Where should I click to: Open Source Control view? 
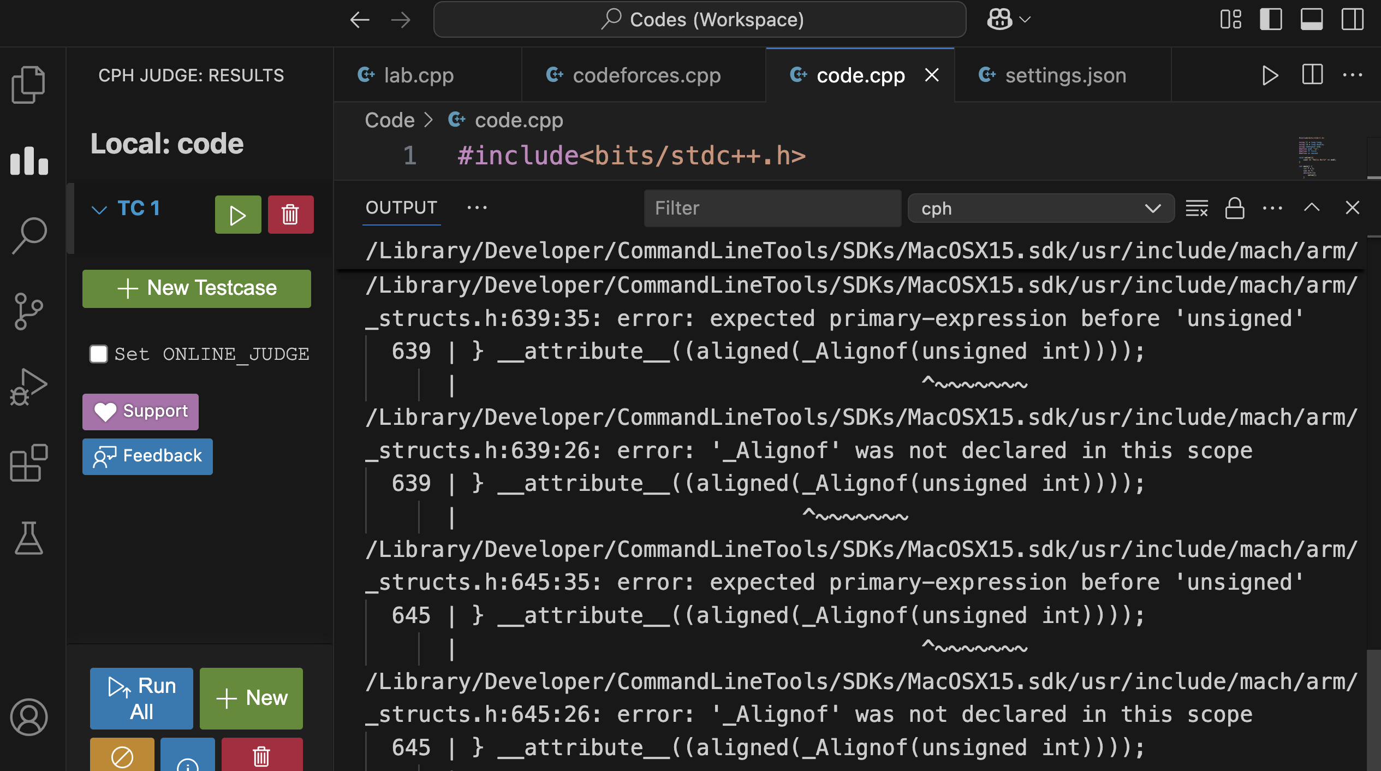pyautogui.click(x=29, y=311)
